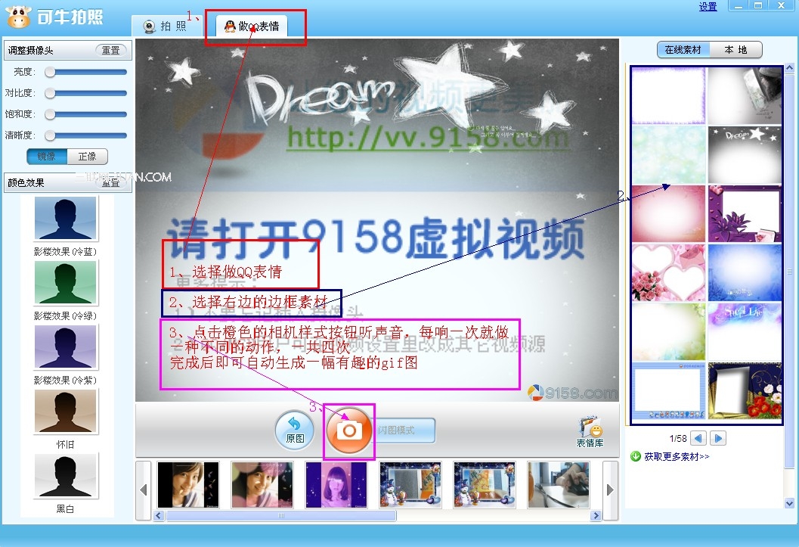This screenshot has height=547, width=799.
Task: Open the 表情库 emoticon library
Action: 590,432
